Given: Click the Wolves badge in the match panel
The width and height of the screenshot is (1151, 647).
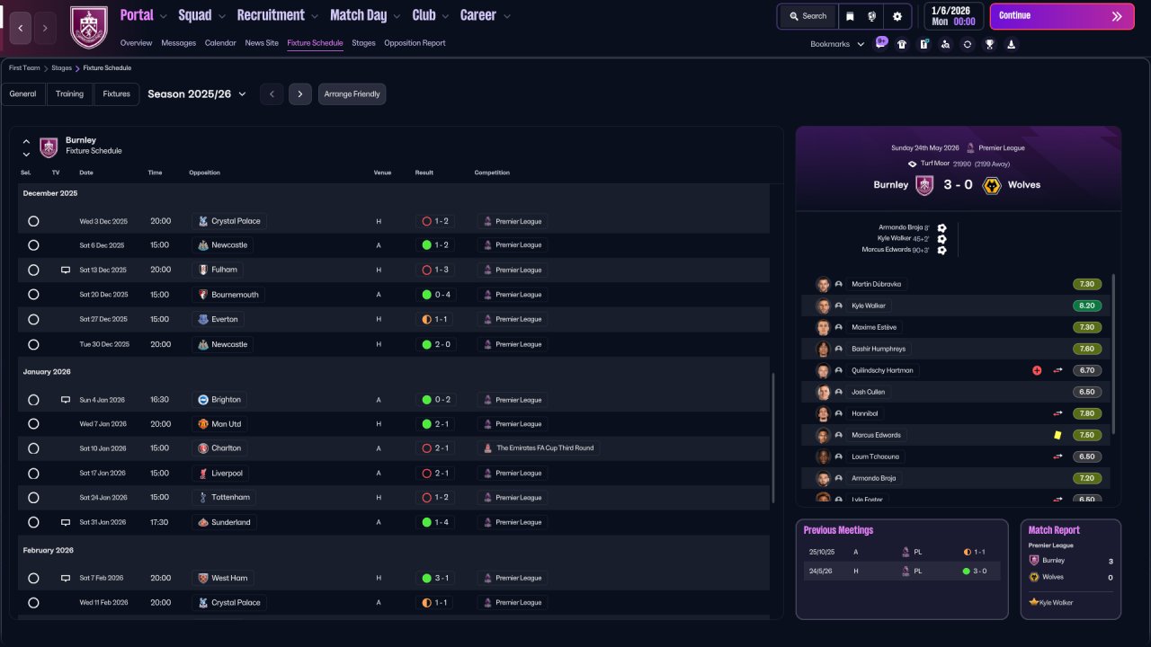Looking at the screenshot, I should point(992,185).
